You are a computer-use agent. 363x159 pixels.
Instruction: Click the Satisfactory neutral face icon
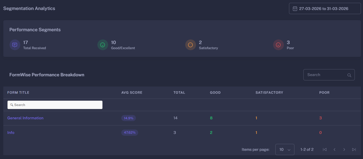pyautogui.click(x=191, y=45)
